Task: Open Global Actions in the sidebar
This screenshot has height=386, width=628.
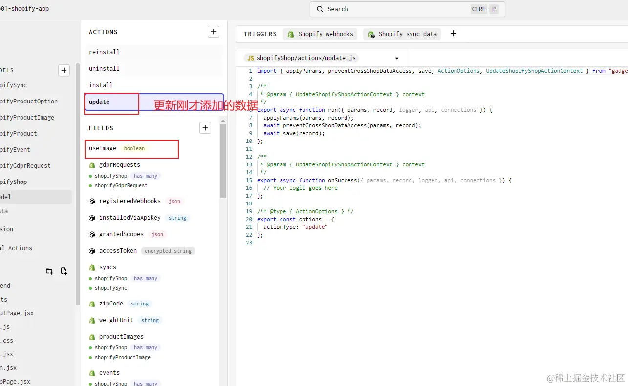Action: pos(16,248)
